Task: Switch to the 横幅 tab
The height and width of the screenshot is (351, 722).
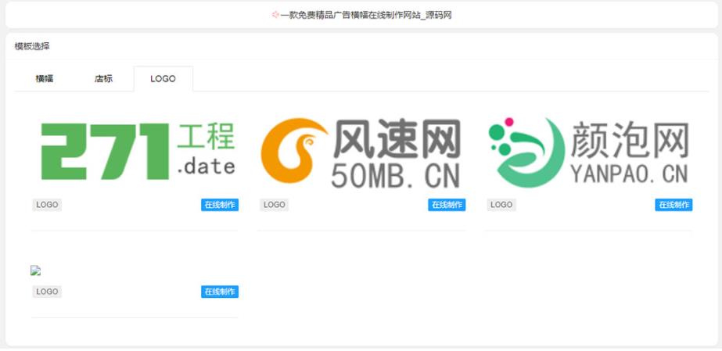Action: pos(45,79)
